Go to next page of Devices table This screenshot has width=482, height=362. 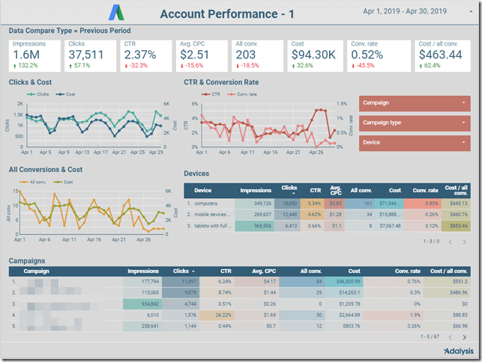pyautogui.click(x=466, y=242)
